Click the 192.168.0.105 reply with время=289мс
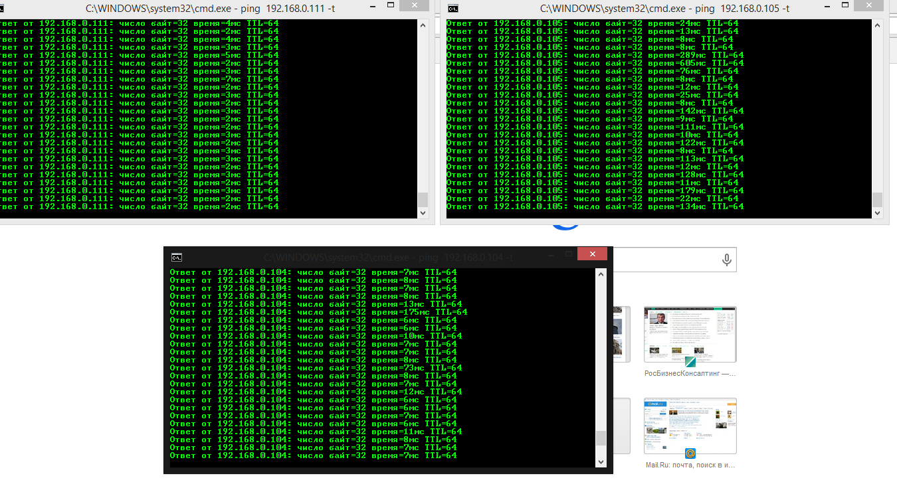The height and width of the screenshot is (492, 897). 595,55
